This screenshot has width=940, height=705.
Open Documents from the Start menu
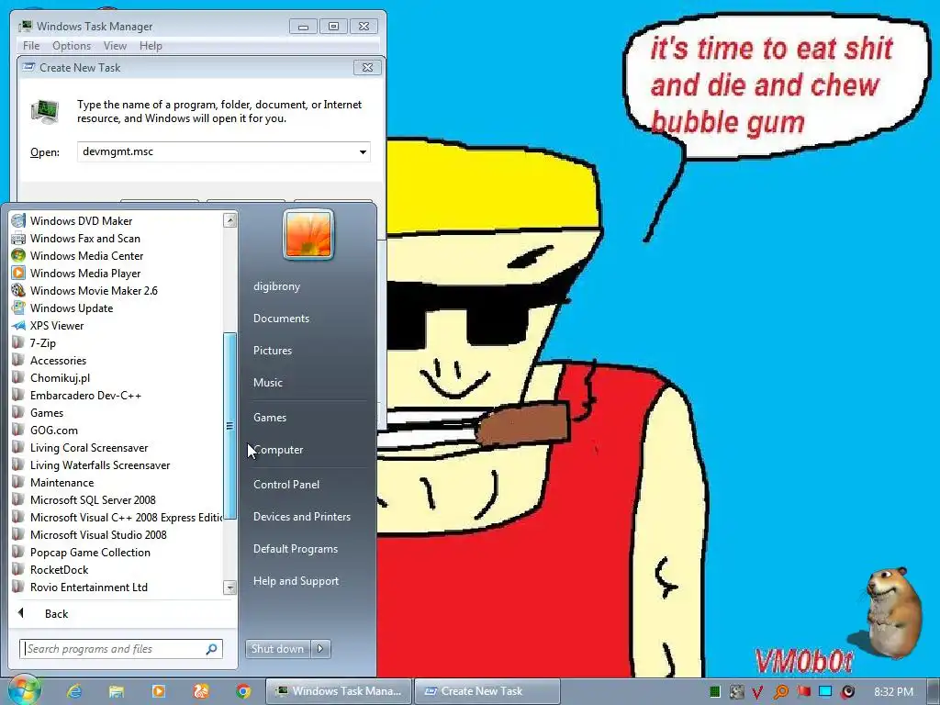pyautogui.click(x=281, y=319)
